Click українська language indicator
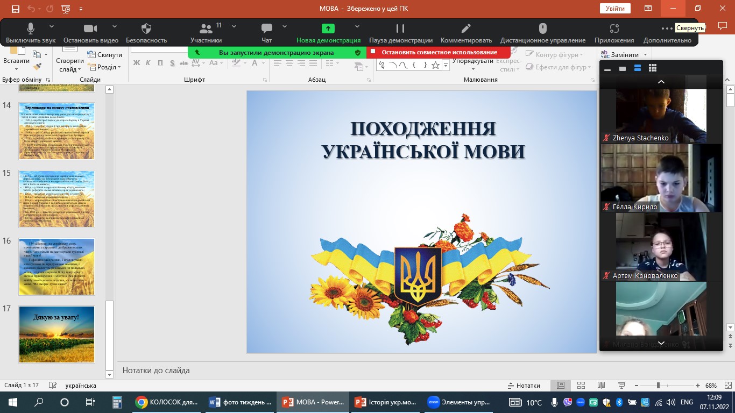 coord(81,386)
